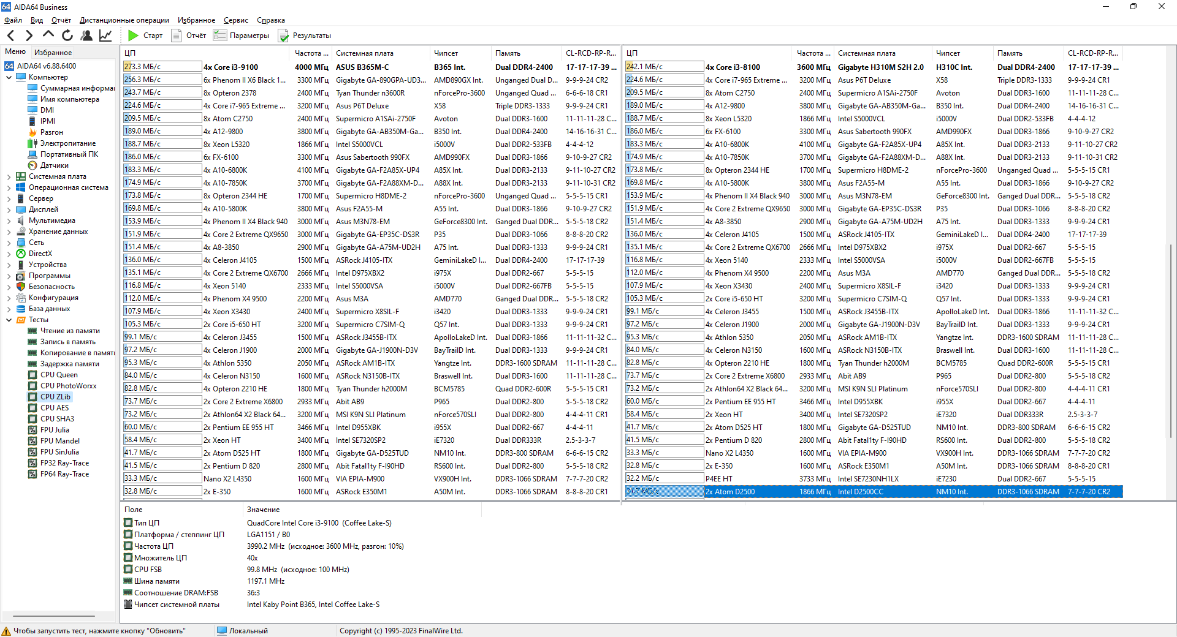This screenshot has height=637, width=1177.
Task: Select the Безопасность shield item
Action: click(45, 287)
